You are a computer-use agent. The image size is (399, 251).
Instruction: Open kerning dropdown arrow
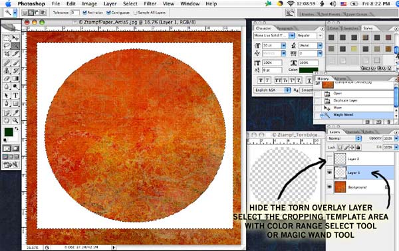[x=283, y=53]
